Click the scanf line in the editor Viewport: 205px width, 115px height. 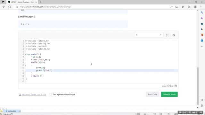click(41, 60)
